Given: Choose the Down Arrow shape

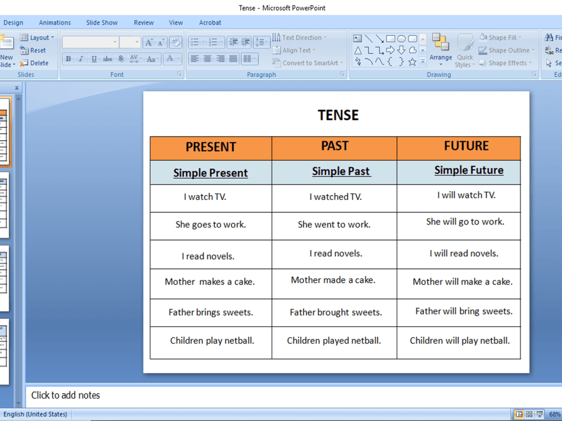Looking at the screenshot, I should point(401,50).
